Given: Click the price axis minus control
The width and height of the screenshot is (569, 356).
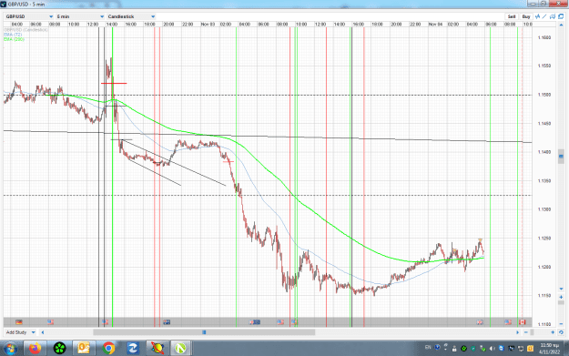Looking at the screenshot, I should point(561,324).
